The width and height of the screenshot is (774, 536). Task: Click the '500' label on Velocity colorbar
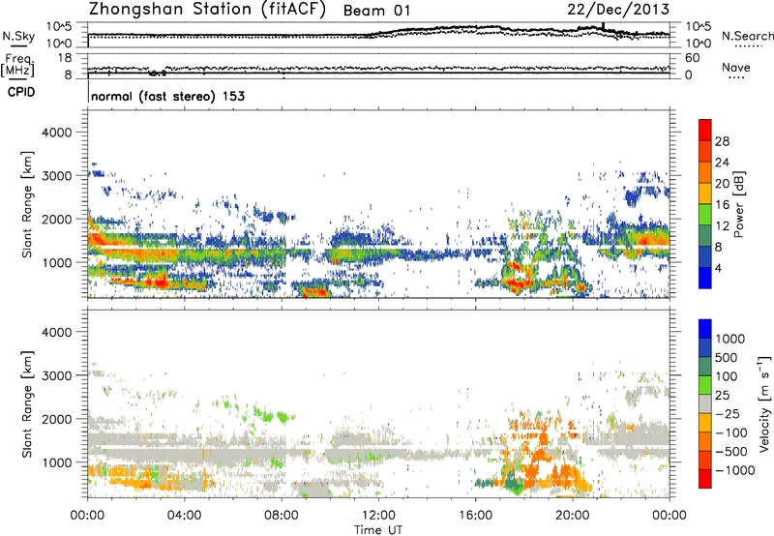[727, 358]
